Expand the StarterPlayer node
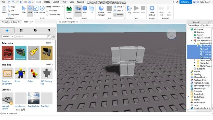The image size is (213, 120). point(188,97)
